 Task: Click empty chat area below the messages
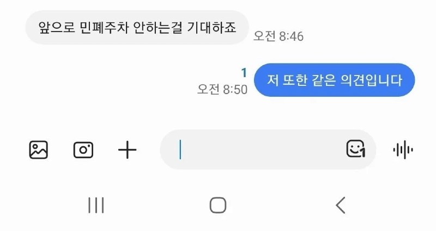[x=163, y=111]
